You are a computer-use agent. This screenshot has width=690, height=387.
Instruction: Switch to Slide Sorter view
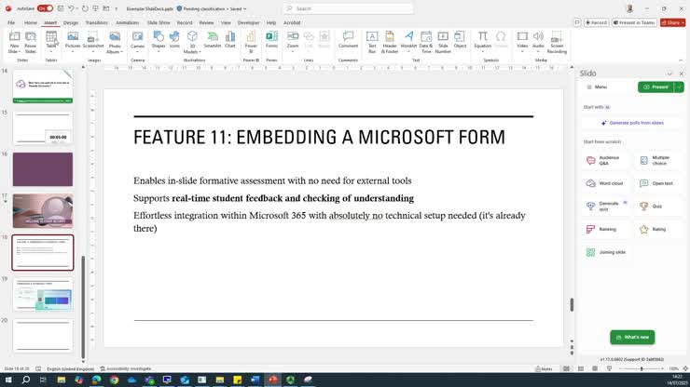(581, 369)
